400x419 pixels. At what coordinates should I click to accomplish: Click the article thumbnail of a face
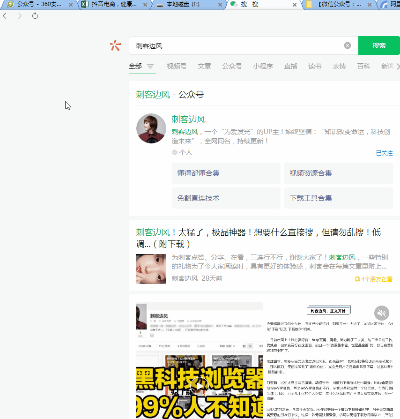coord(151,269)
